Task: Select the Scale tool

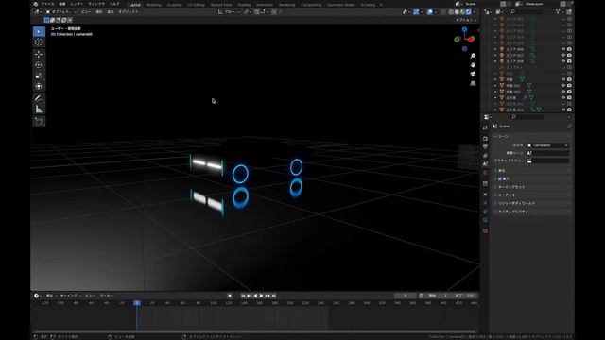Action: pyautogui.click(x=39, y=76)
